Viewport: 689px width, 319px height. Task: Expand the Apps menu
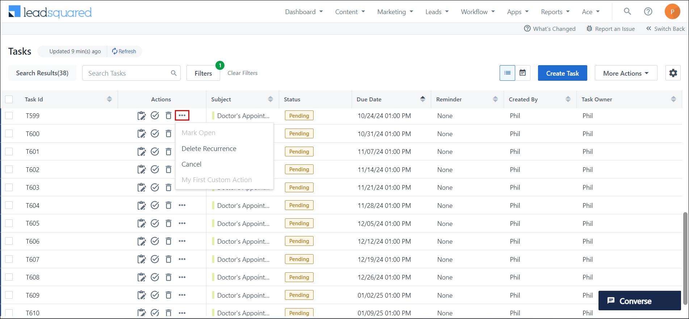pyautogui.click(x=518, y=12)
